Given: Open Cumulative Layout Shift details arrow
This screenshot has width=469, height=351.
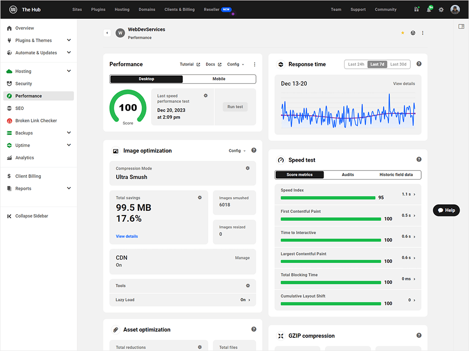Looking at the screenshot, I should [414, 300].
